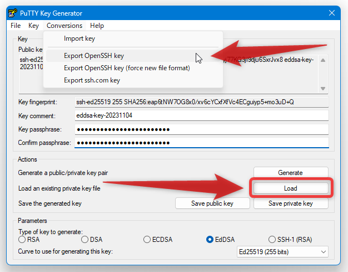Click the Load button
This screenshot has height=272, width=348.
(291, 188)
